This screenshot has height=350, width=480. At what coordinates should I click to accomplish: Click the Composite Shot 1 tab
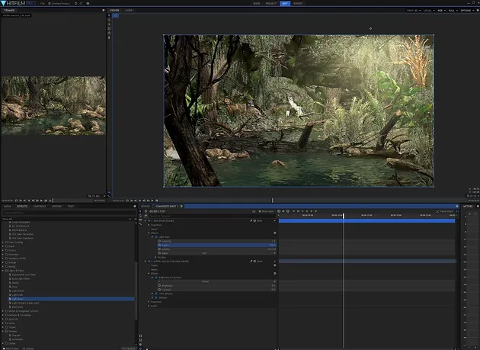click(167, 206)
